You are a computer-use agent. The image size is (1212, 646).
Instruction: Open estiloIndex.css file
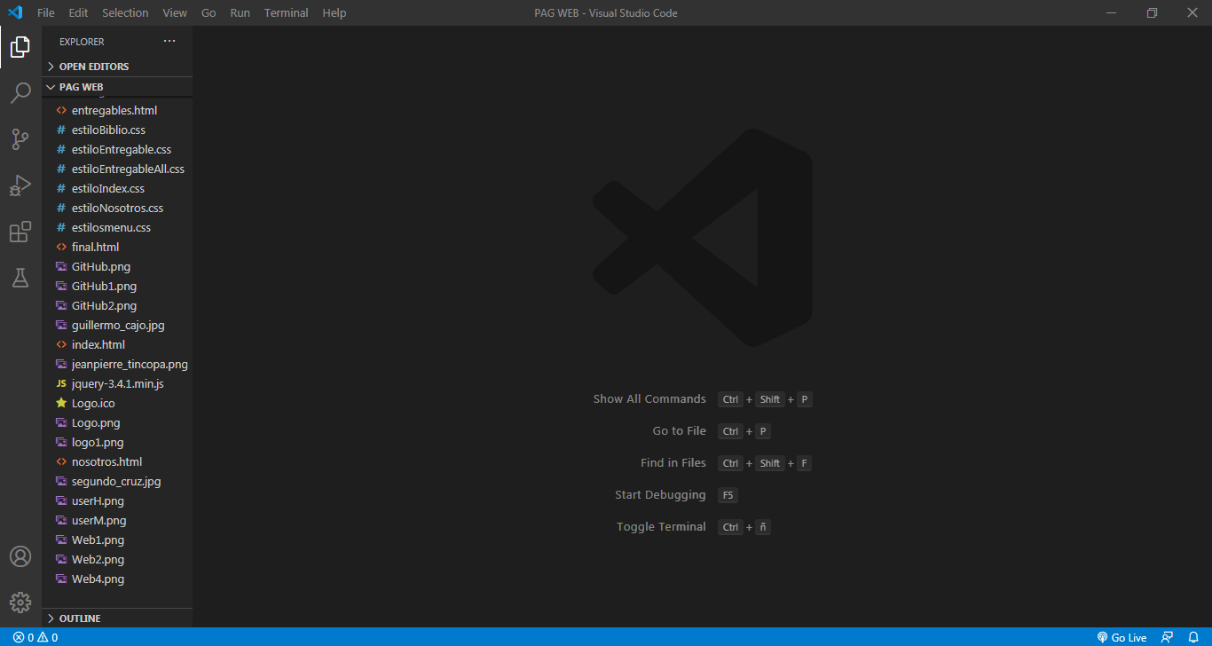(117, 188)
